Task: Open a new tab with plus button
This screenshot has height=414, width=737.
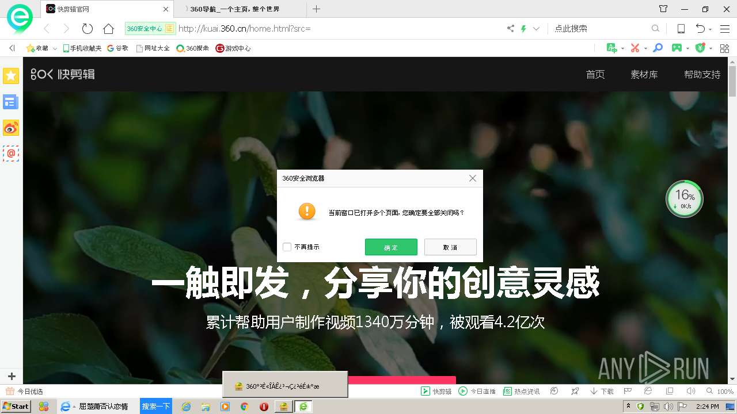Action: pyautogui.click(x=316, y=9)
